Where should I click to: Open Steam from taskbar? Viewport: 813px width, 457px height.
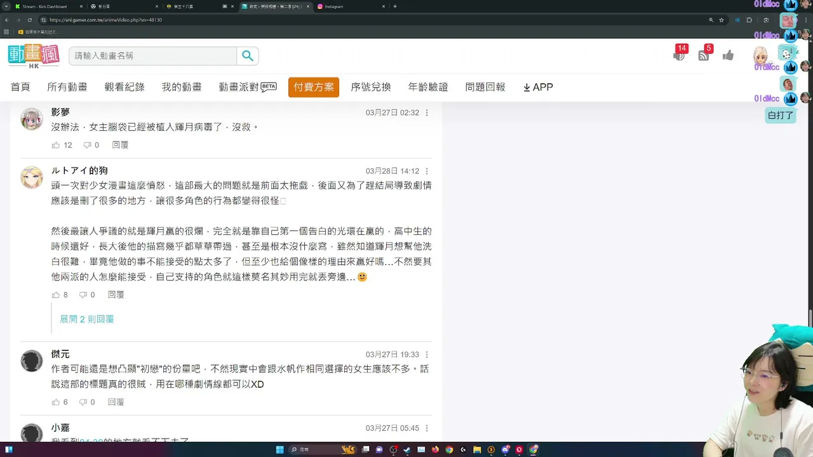coord(407,449)
